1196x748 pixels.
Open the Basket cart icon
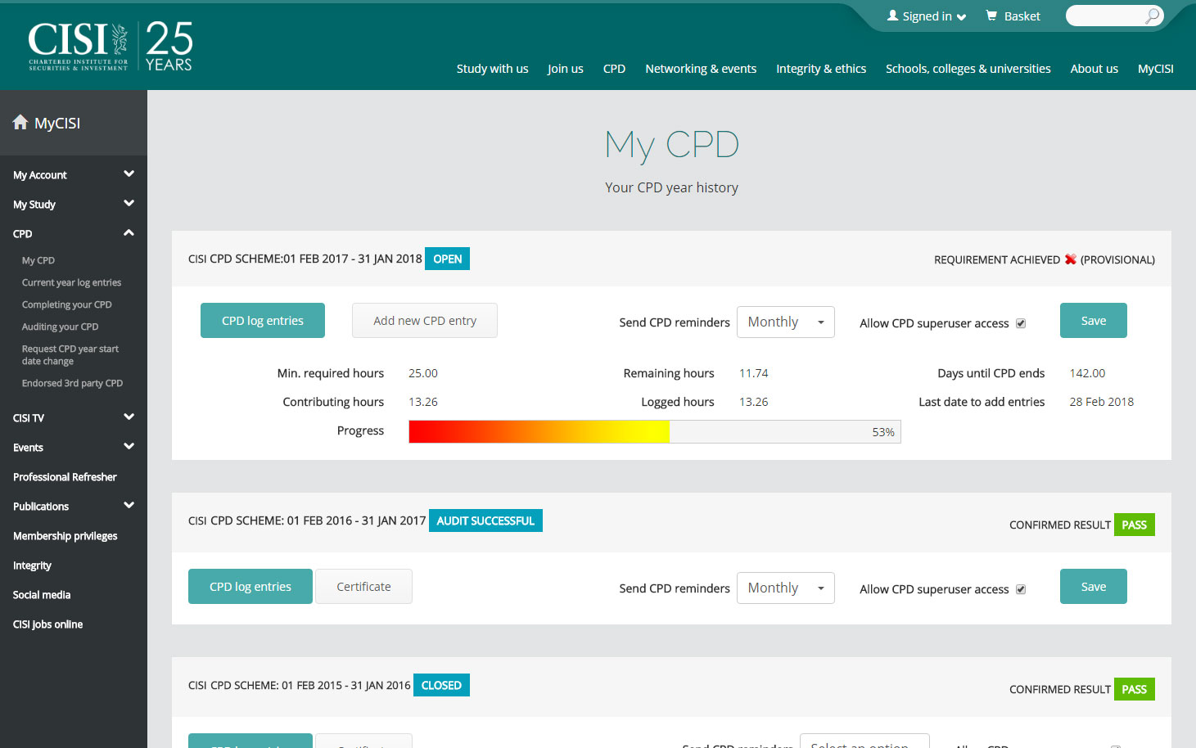[991, 16]
